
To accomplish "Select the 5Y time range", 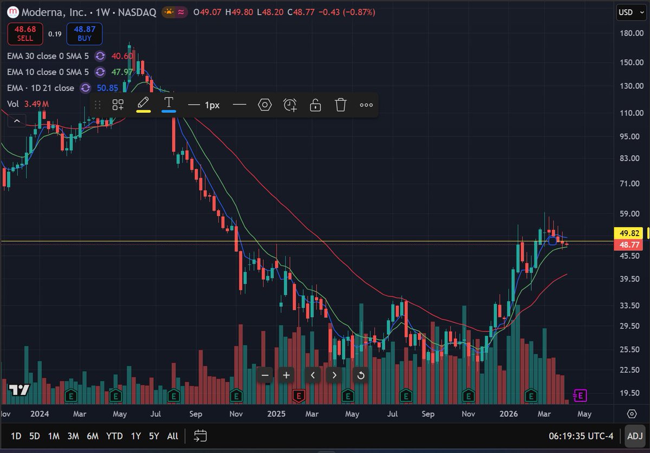I will coord(154,436).
